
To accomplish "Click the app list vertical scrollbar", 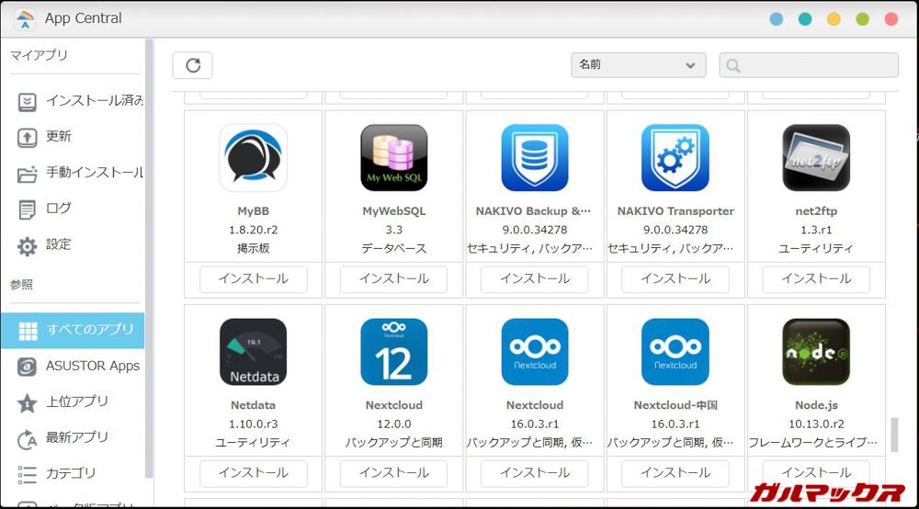I will (893, 435).
